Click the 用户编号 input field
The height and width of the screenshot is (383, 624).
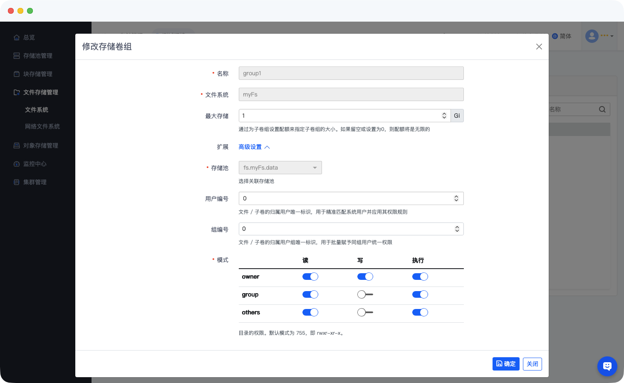[x=345, y=198]
